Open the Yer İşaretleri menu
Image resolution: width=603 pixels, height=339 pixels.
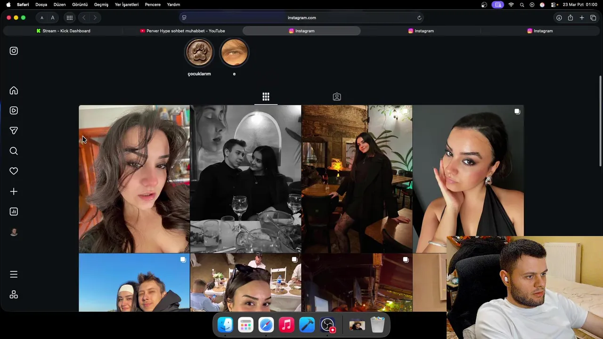pyautogui.click(x=126, y=5)
